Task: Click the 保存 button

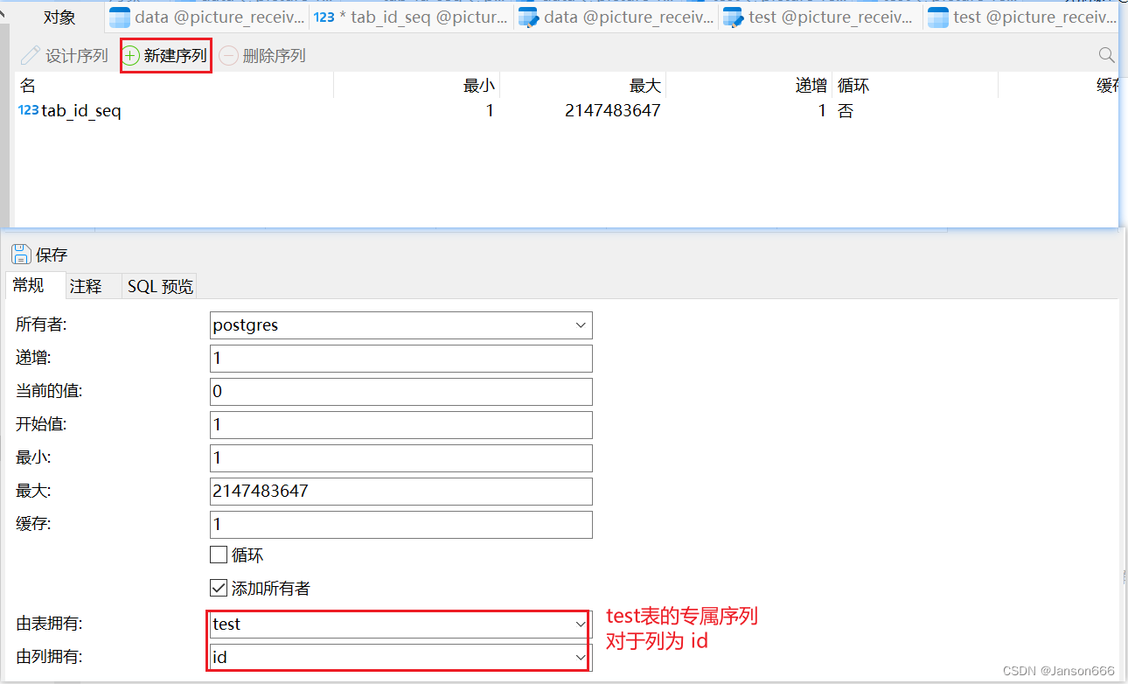Action: (x=39, y=255)
